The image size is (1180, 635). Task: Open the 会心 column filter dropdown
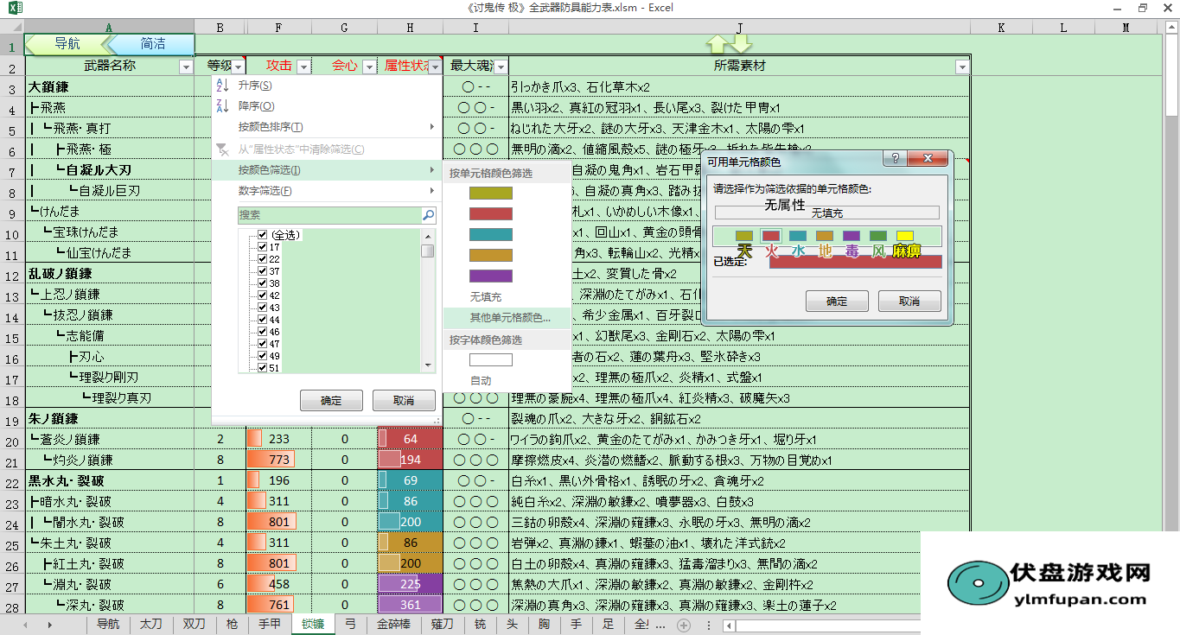click(369, 67)
